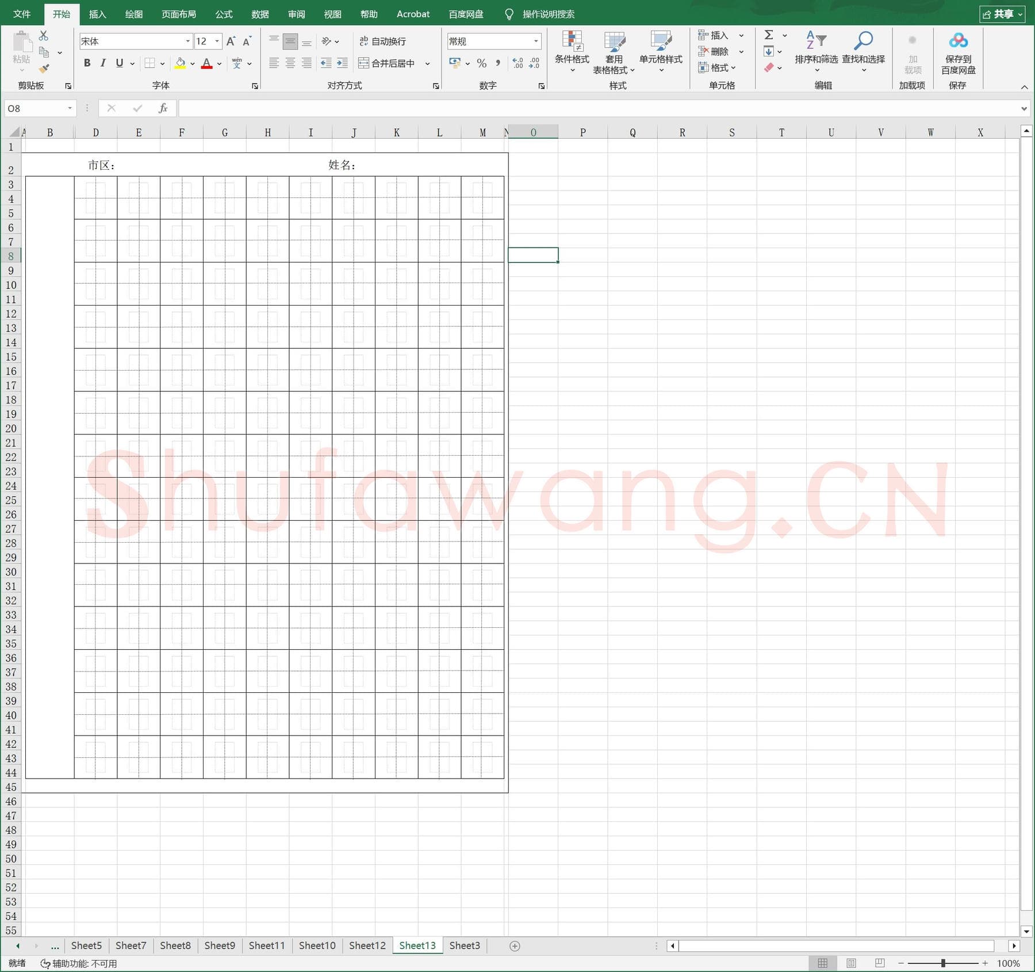This screenshot has height=972, width=1035.
Task: Select the Format Painter brush icon
Action: 44,68
